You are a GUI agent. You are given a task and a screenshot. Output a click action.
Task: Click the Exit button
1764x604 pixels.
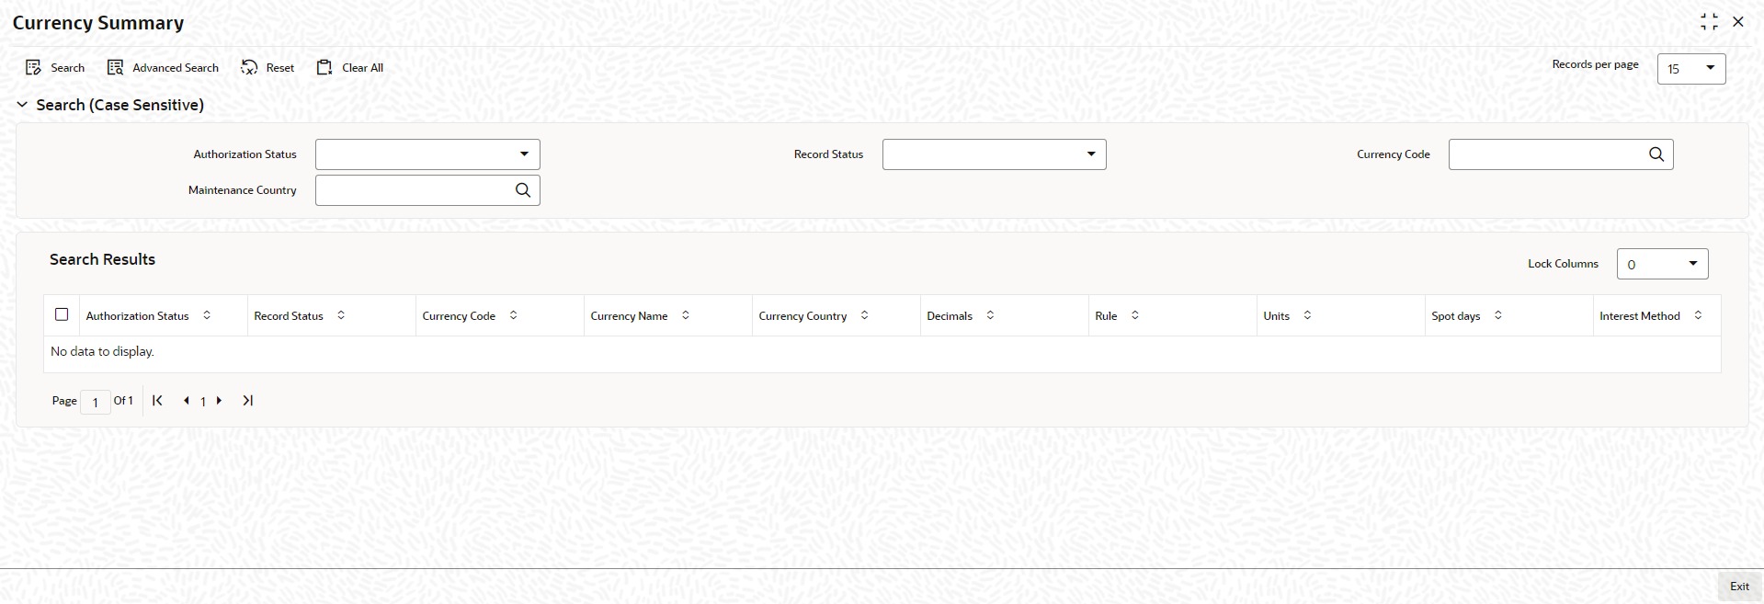tap(1739, 587)
